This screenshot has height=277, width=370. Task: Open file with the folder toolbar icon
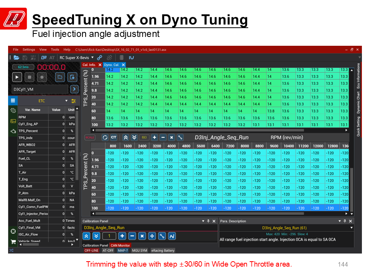coord(16,57)
